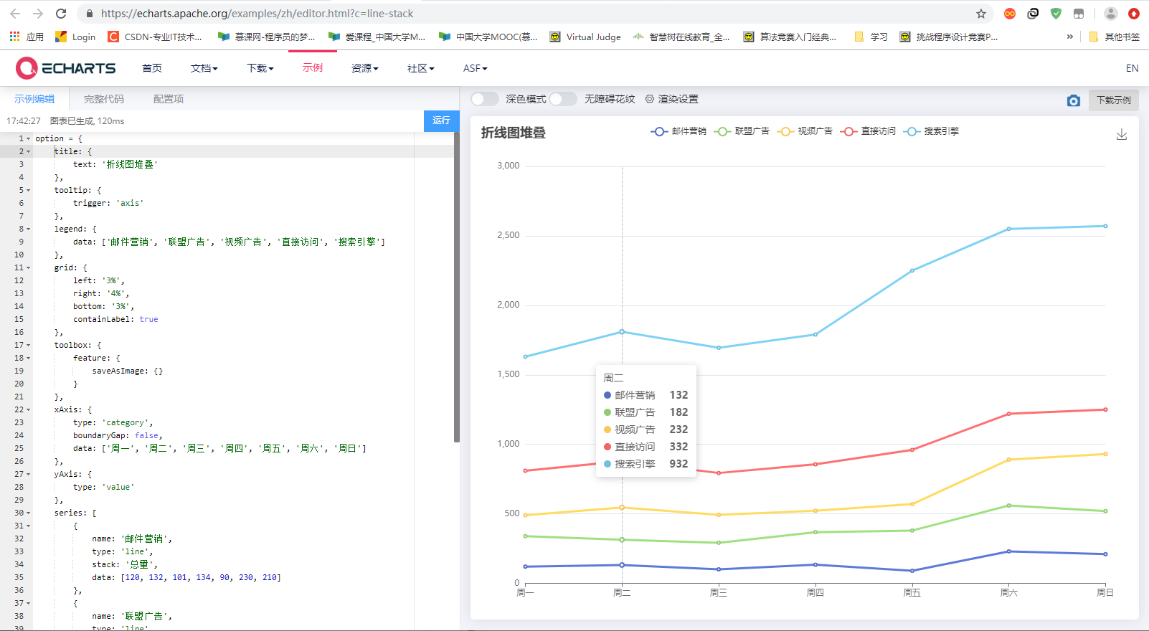Screen dimensions: 1149x631
Task: Click the 视频广告 data point at 周五
Action: point(912,504)
